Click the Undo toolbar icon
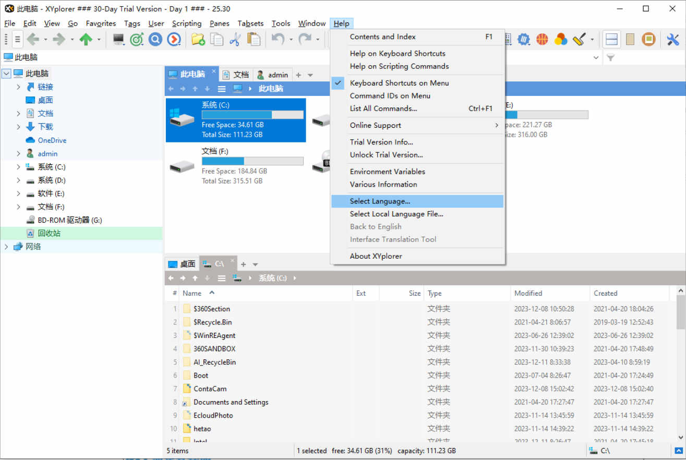 click(278, 39)
